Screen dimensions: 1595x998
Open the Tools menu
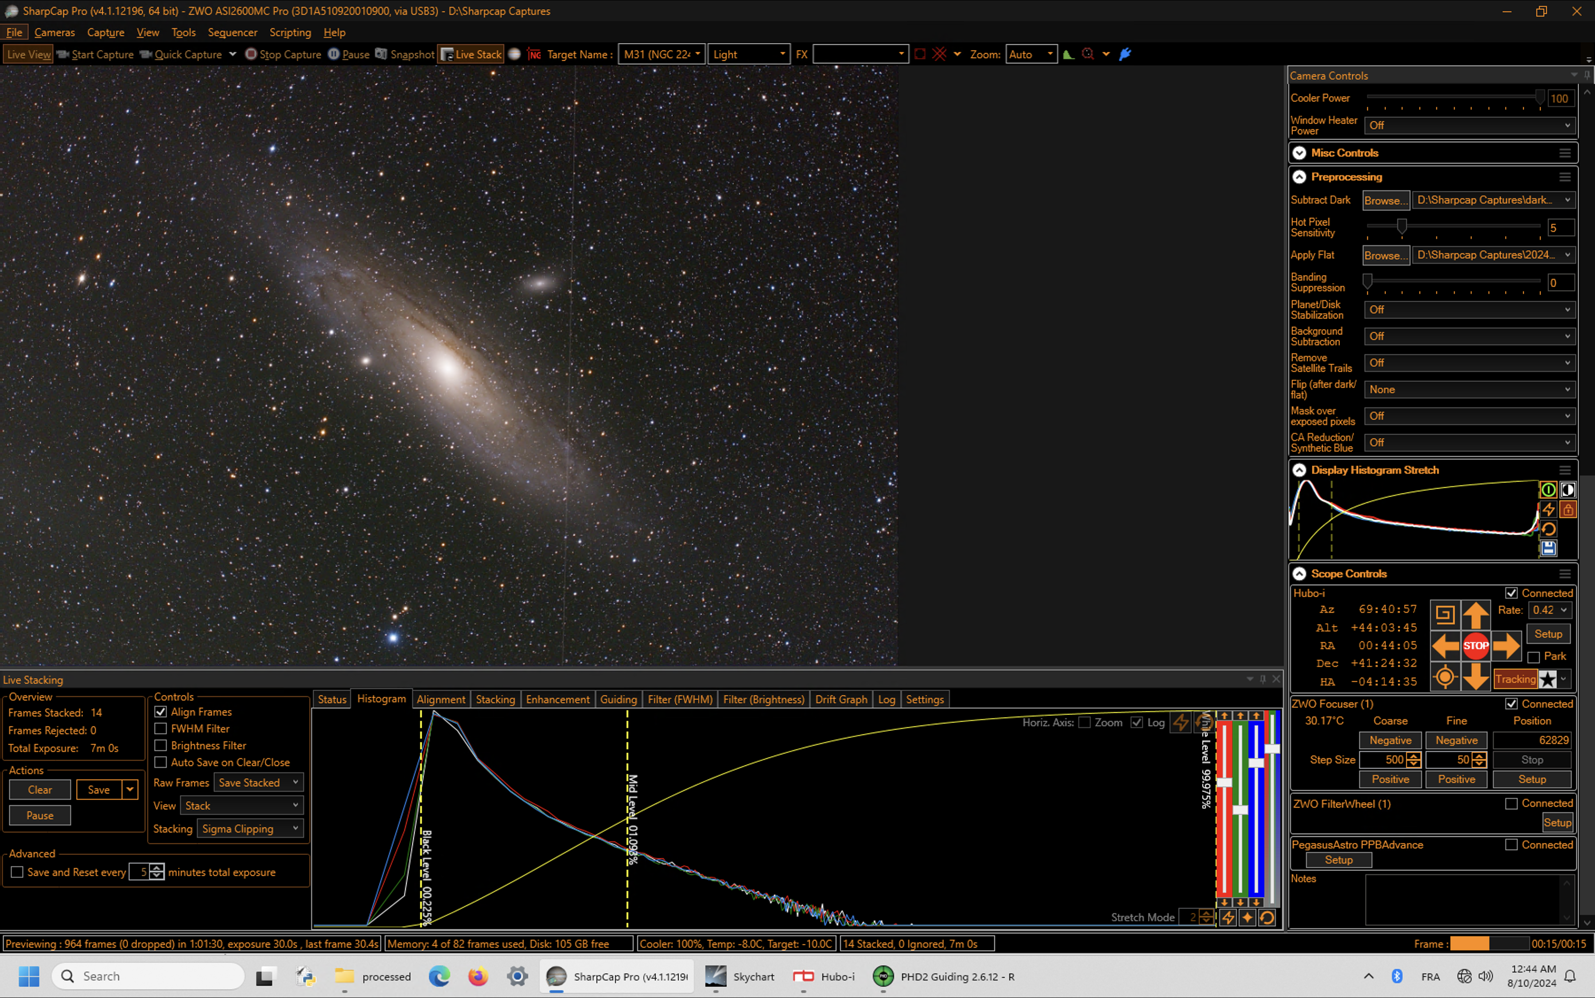[183, 32]
